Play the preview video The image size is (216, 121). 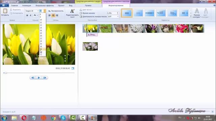[x=39, y=78]
